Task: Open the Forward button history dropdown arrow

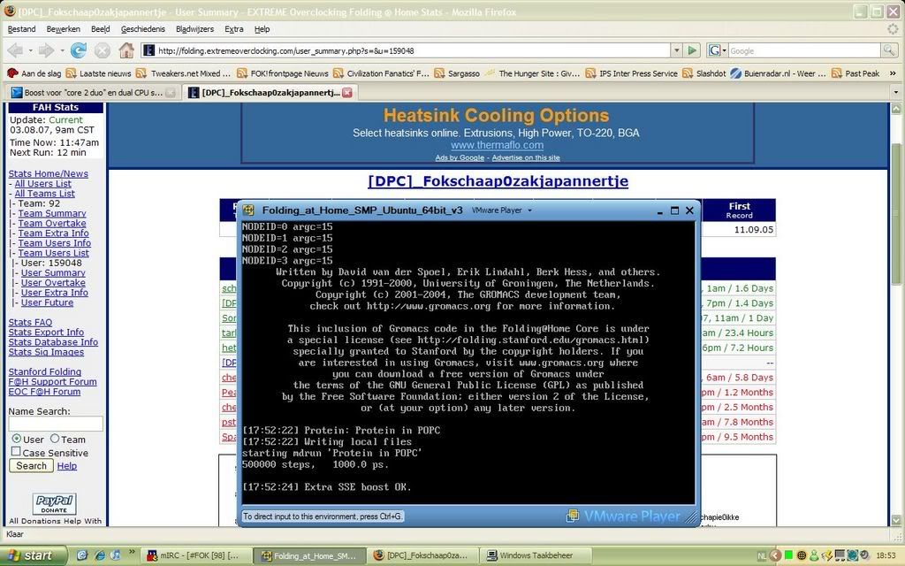Action: point(62,50)
